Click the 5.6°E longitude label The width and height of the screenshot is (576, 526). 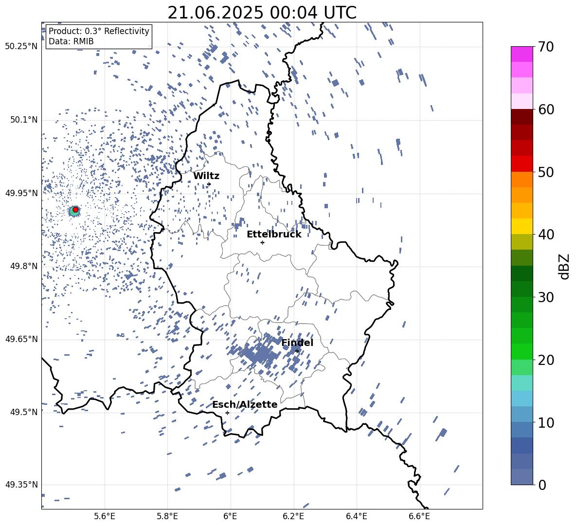(105, 516)
